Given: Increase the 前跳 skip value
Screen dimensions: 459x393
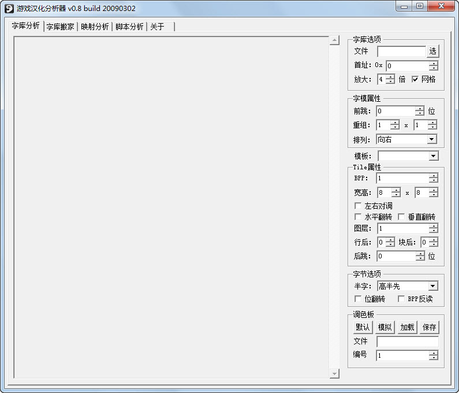Looking at the screenshot, I should point(420,109).
